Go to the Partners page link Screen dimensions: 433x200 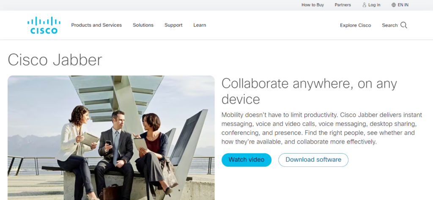[343, 5]
